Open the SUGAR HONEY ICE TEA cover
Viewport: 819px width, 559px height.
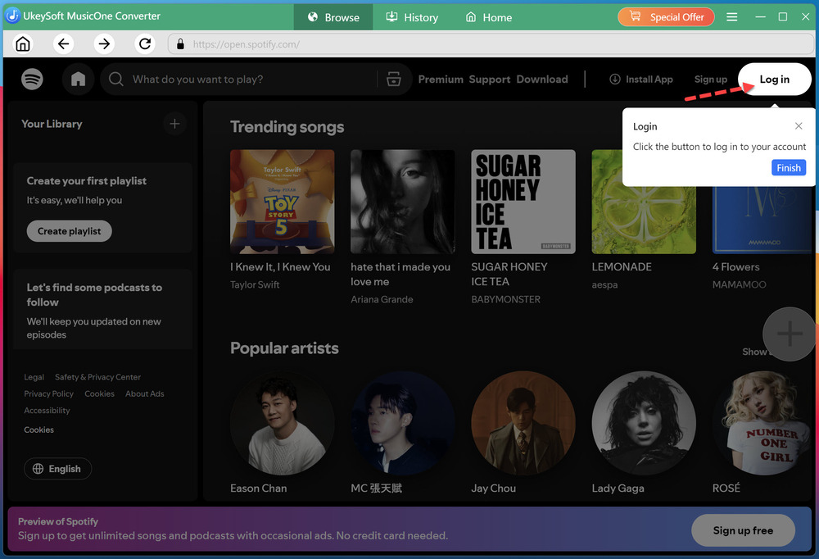tap(523, 202)
